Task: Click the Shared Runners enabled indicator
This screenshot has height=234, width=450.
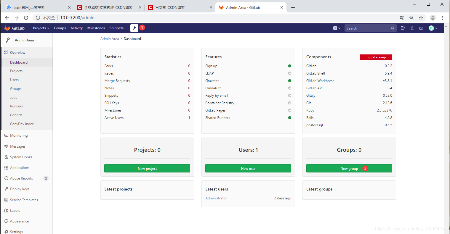Action: [289, 118]
